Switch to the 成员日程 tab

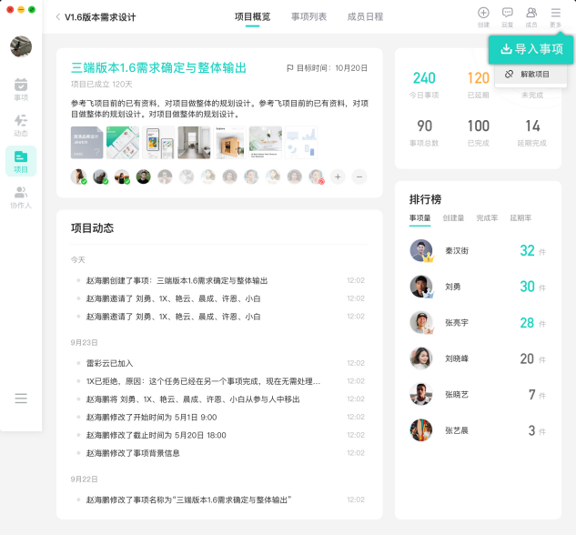point(365,17)
